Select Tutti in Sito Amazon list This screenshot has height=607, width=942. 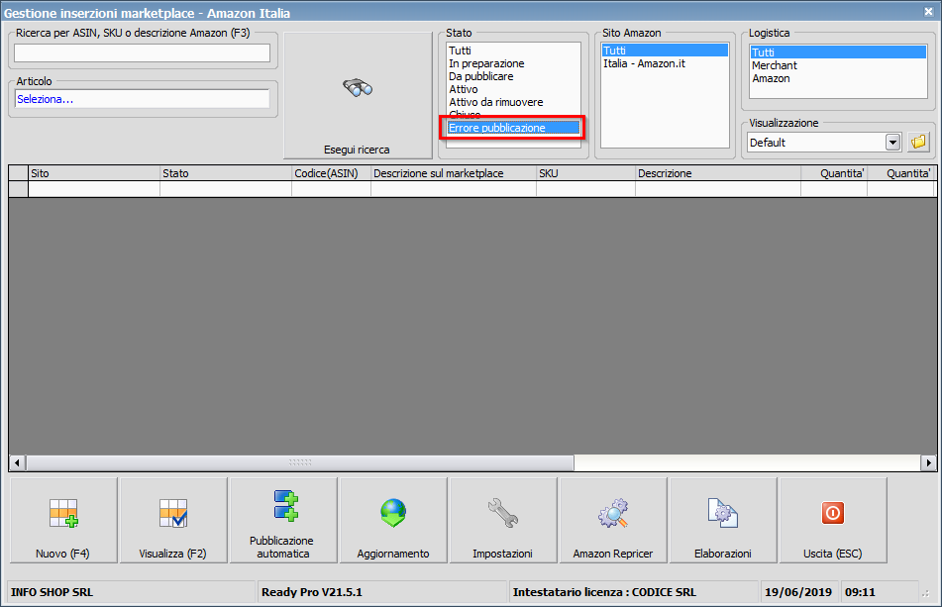click(x=665, y=51)
